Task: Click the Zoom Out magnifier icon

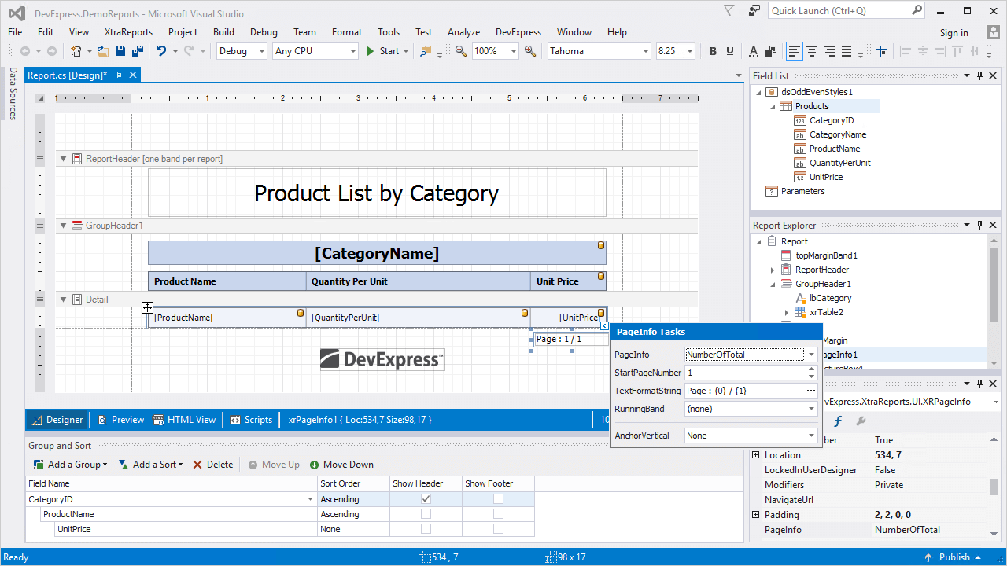Action: [461, 51]
